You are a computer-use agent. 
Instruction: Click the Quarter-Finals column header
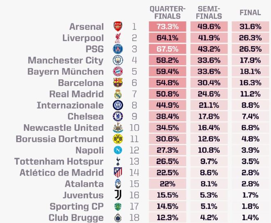(168, 13)
